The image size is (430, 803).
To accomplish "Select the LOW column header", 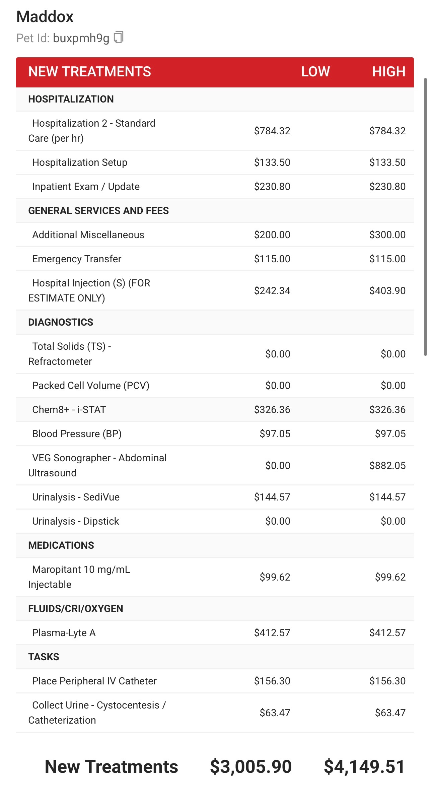I will pyautogui.click(x=315, y=72).
